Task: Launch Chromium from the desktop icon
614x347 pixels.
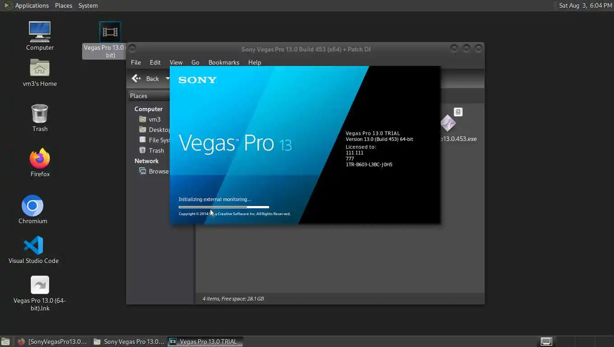Action: (x=33, y=206)
